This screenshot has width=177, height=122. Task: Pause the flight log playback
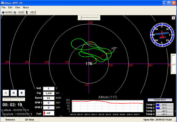point(13,93)
